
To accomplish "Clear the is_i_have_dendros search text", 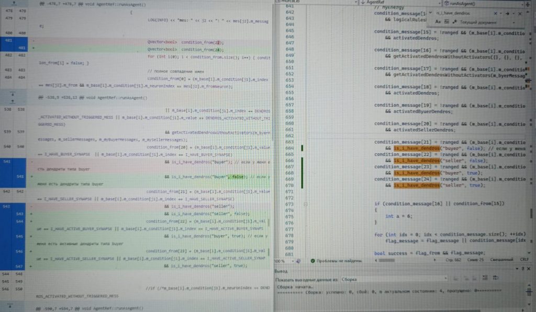I will point(495,13).
